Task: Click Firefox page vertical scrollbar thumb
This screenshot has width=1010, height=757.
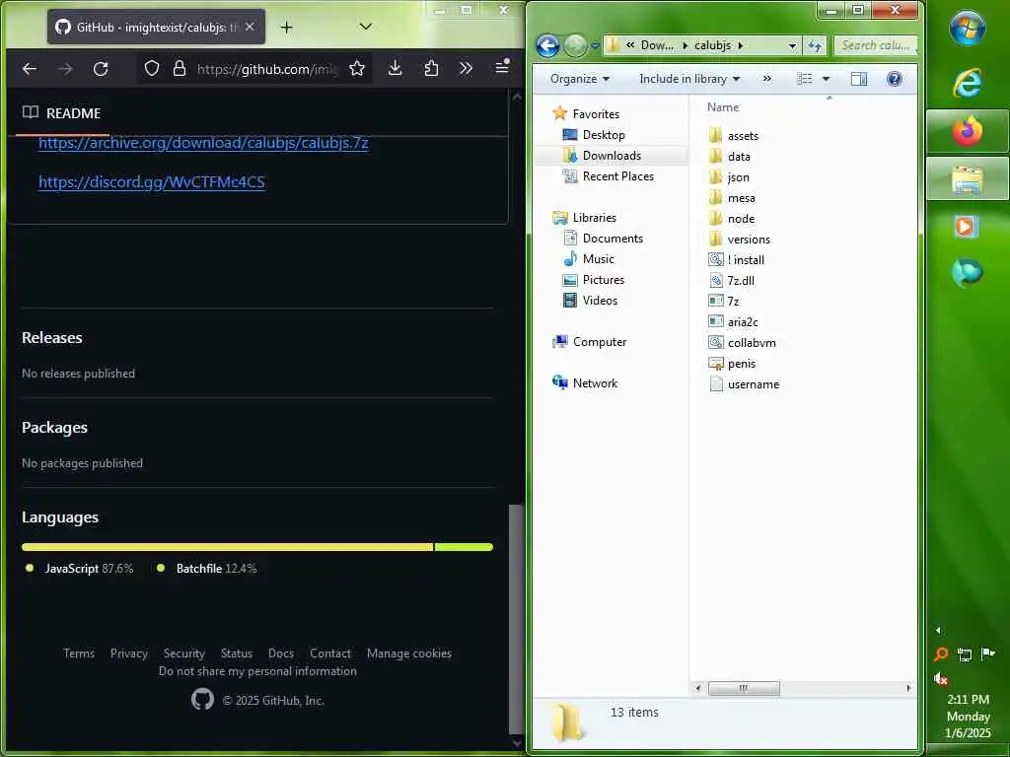Action: [516, 619]
